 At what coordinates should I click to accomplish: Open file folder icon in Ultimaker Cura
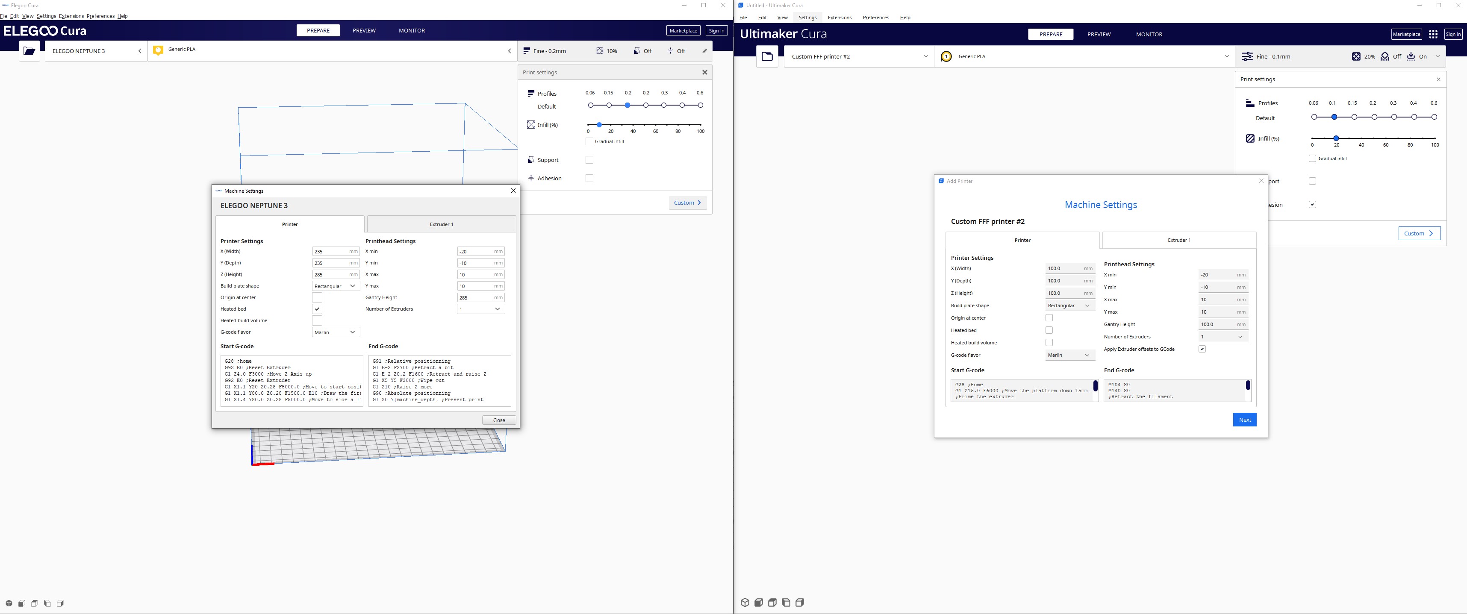[x=767, y=56]
